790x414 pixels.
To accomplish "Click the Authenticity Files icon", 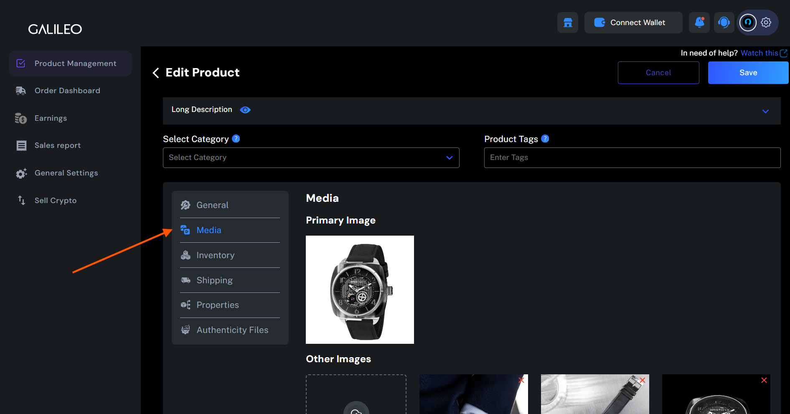I will (x=185, y=330).
